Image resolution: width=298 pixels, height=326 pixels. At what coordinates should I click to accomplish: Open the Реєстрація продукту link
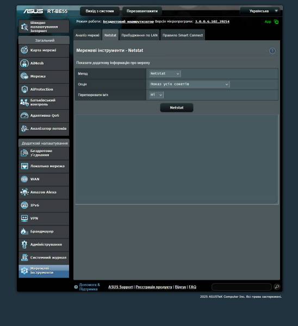(x=154, y=287)
